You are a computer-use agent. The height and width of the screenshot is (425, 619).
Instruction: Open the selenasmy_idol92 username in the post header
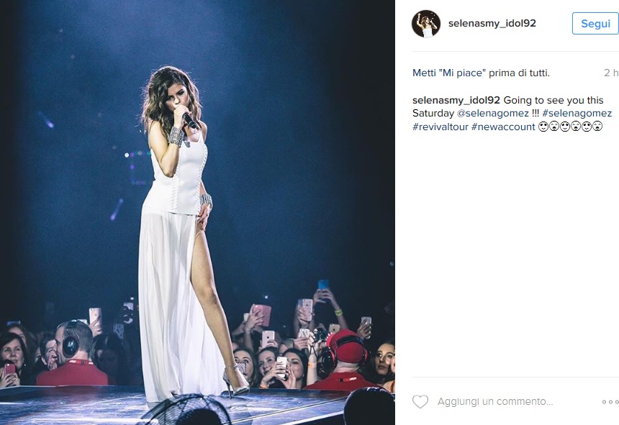pos(492,23)
